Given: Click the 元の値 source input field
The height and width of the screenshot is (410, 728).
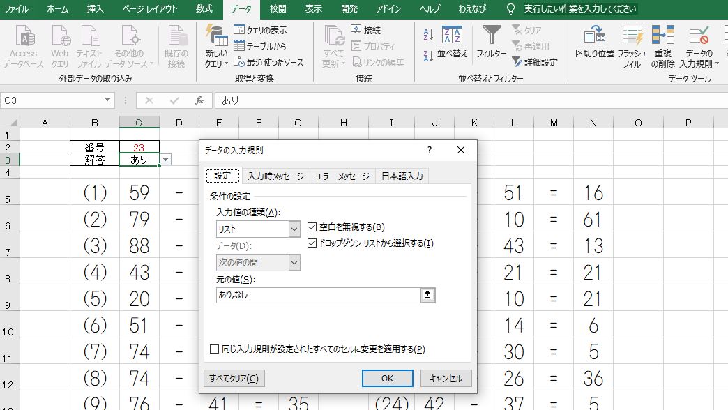Looking at the screenshot, I should pyautogui.click(x=318, y=295).
